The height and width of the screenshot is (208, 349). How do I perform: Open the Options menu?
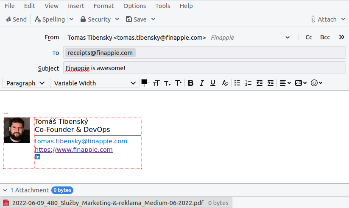134,6
